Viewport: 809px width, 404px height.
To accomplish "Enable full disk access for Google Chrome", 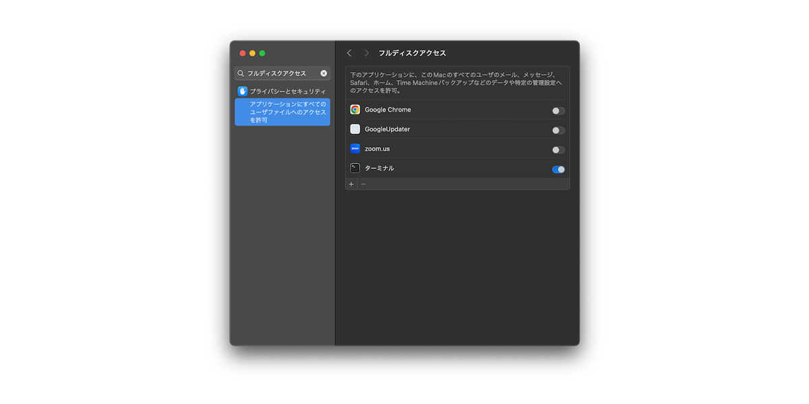I will (558, 111).
